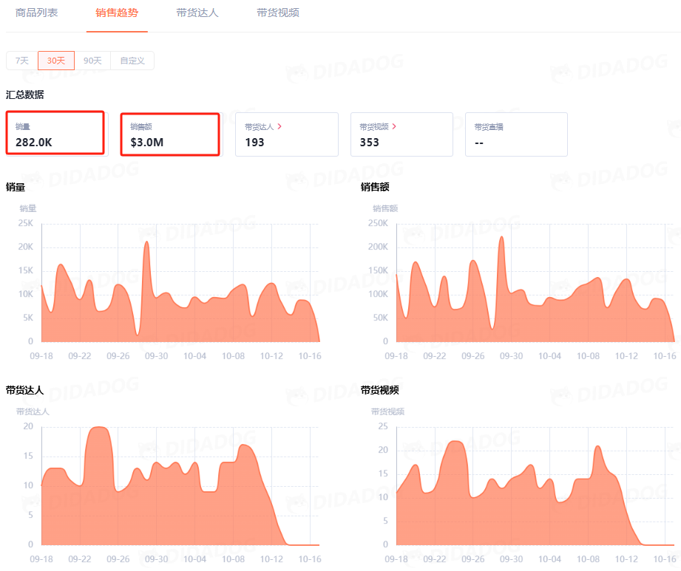The width and height of the screenshot is (681, 571).
Task: Go to the 带货达人 tab
Action: tap(197, 13)
